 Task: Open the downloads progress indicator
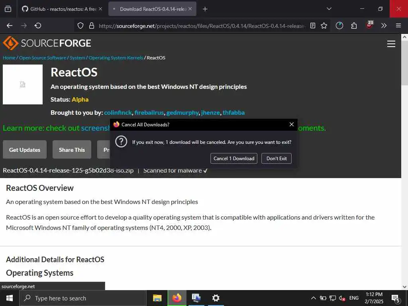pos(339,25)
